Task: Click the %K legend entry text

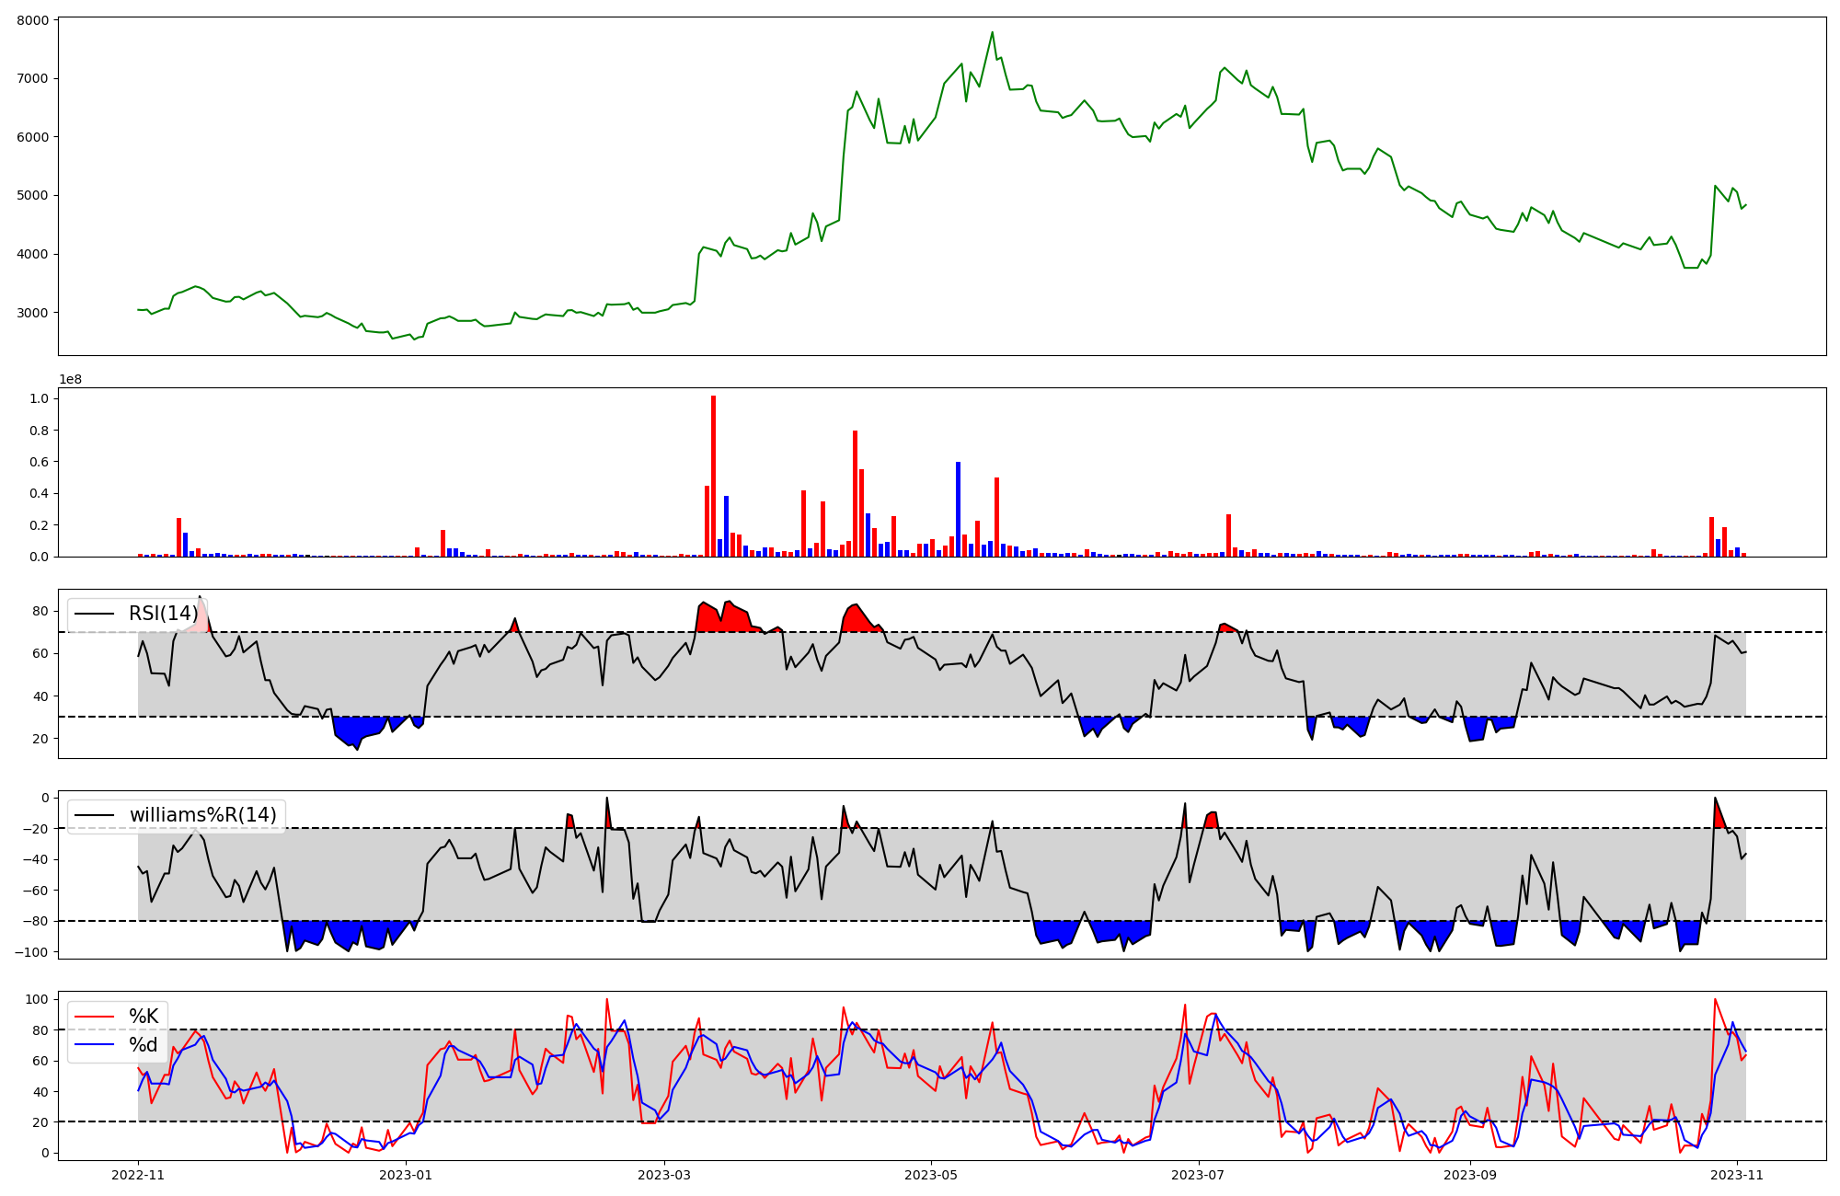Action: pyautogui.click(x=144, y=1017)
